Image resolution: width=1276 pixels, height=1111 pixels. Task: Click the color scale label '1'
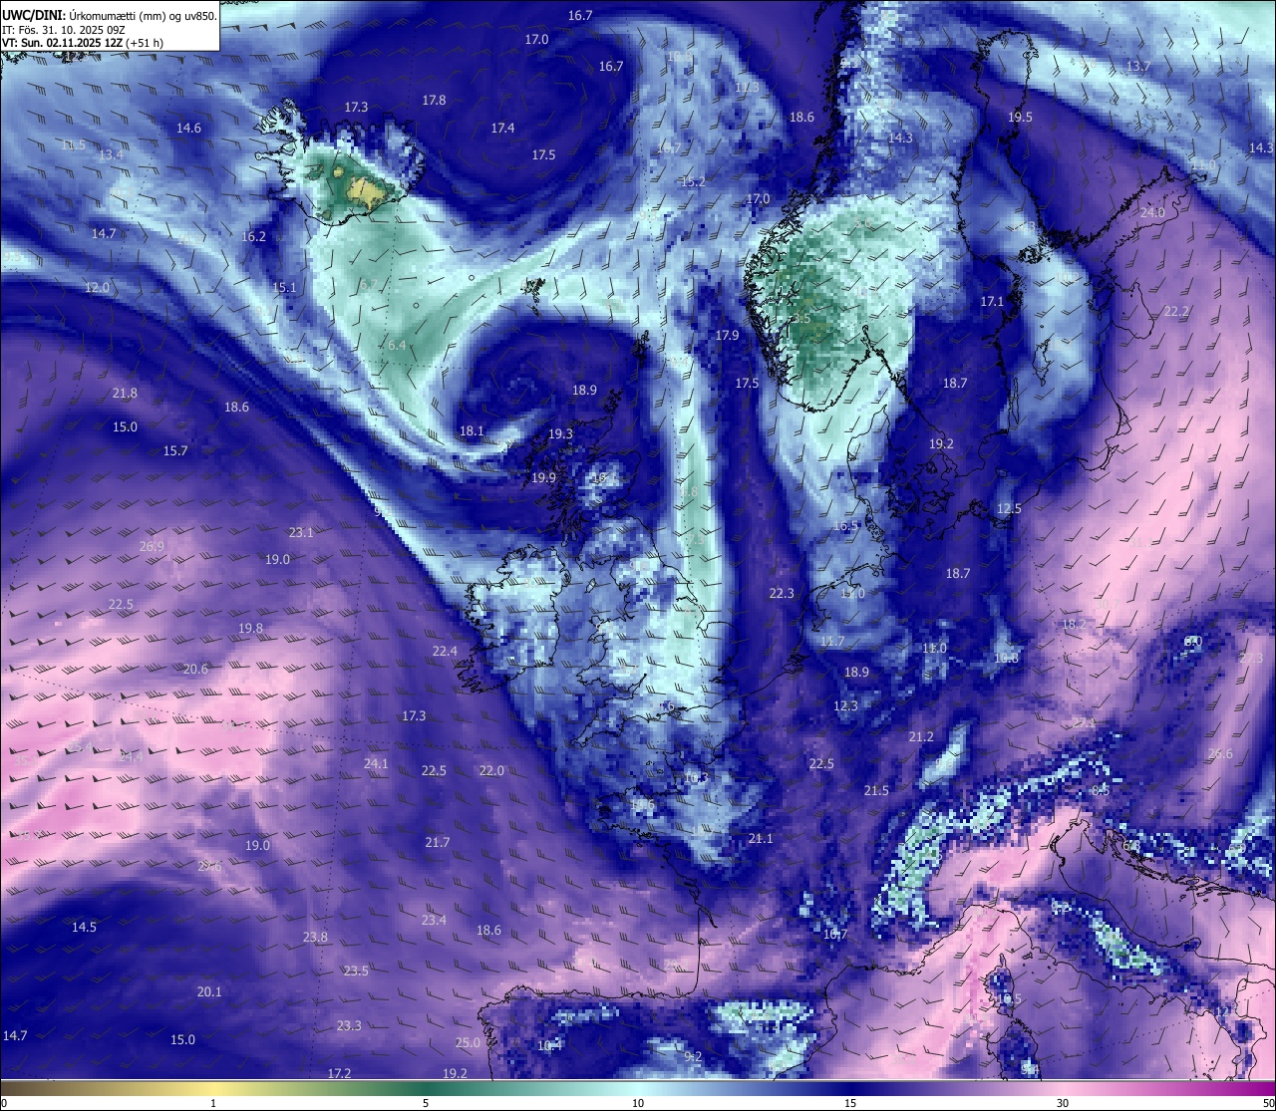point(213,1103)
